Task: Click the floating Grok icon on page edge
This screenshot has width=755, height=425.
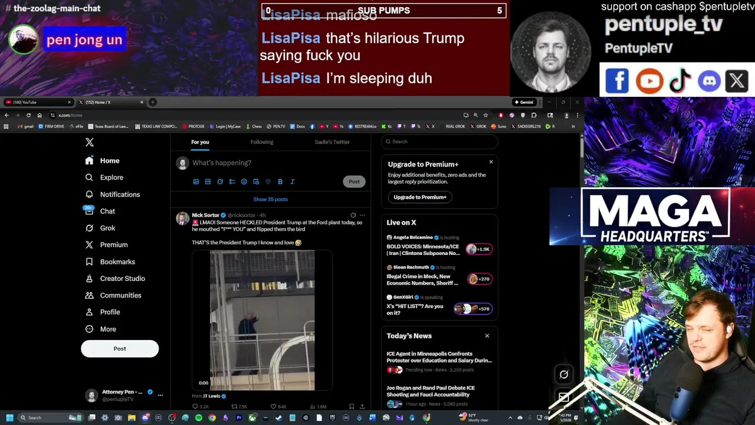Action: pyautogui.click(x=563, y=374)
